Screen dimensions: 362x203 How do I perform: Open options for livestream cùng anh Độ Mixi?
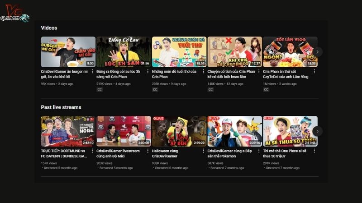click(148, 151)
